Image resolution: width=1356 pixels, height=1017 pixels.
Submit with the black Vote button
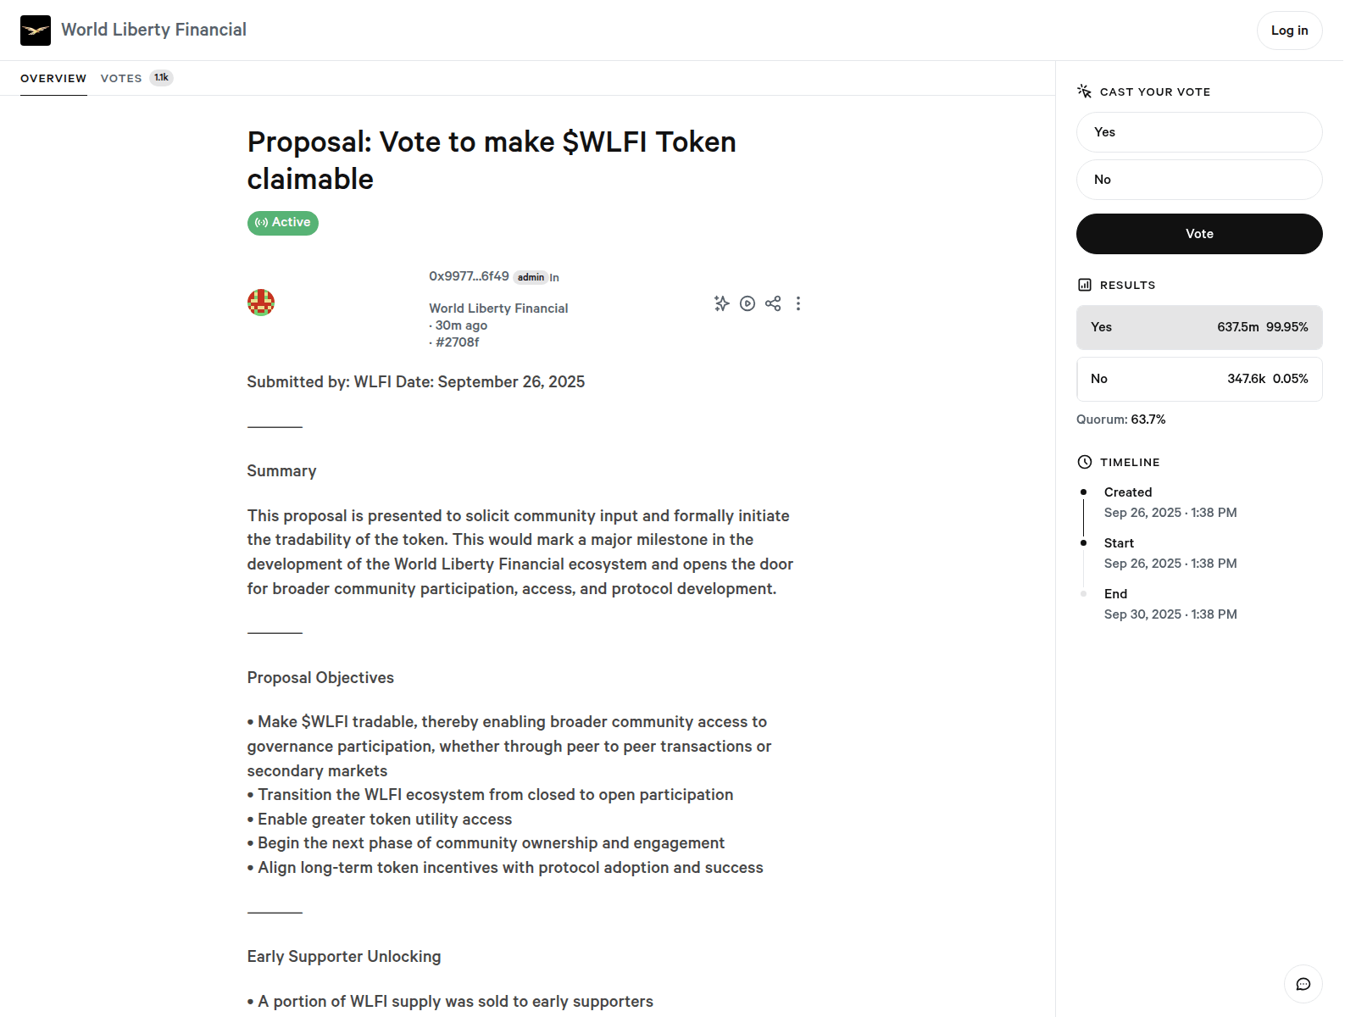(x=1199, y=234)
